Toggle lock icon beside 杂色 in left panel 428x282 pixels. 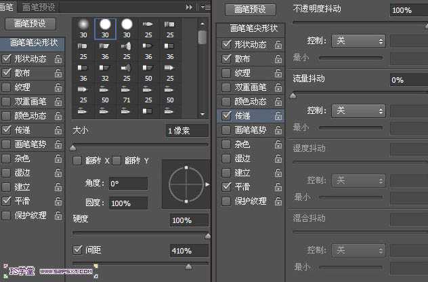[58, 159]
